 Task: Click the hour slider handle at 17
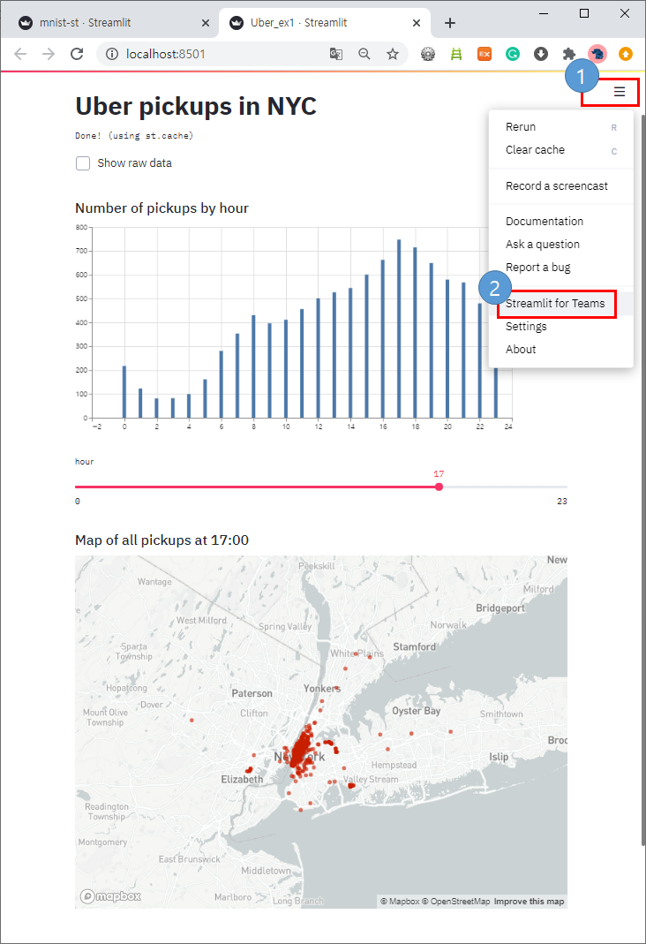pyautogui.click(x=439, y=487)
